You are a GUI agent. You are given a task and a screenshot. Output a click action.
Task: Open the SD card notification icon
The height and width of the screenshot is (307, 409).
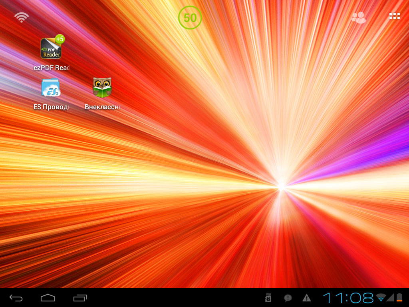pyautogui.click(x=268, y=298)
